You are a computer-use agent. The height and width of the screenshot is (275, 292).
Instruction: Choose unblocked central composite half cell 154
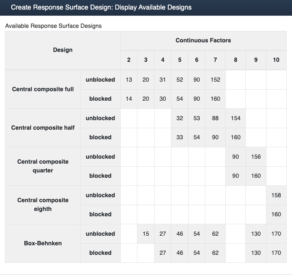click(236, 118)
